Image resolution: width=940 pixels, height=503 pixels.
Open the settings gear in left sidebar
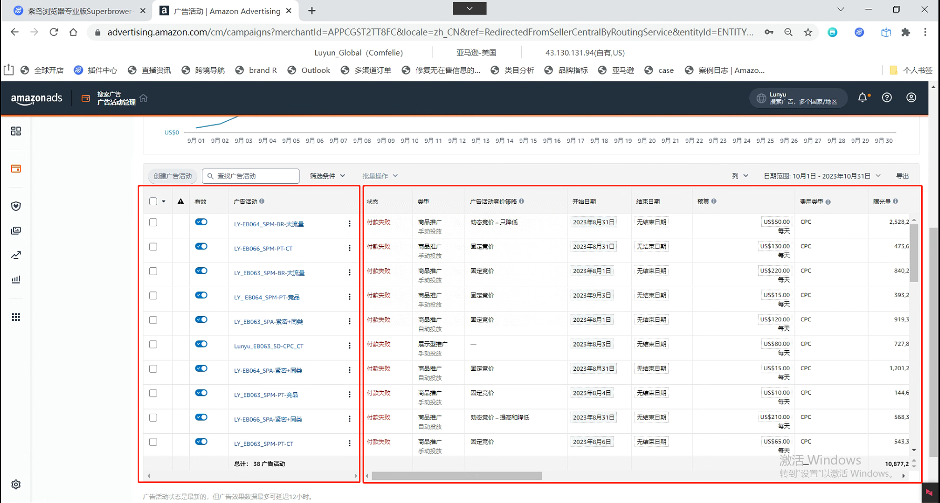click(x=16, y=484)
